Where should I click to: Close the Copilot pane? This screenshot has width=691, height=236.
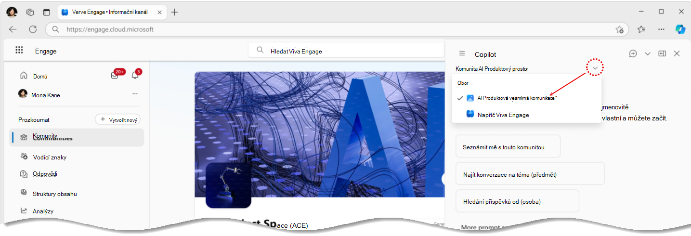point(677,53)
